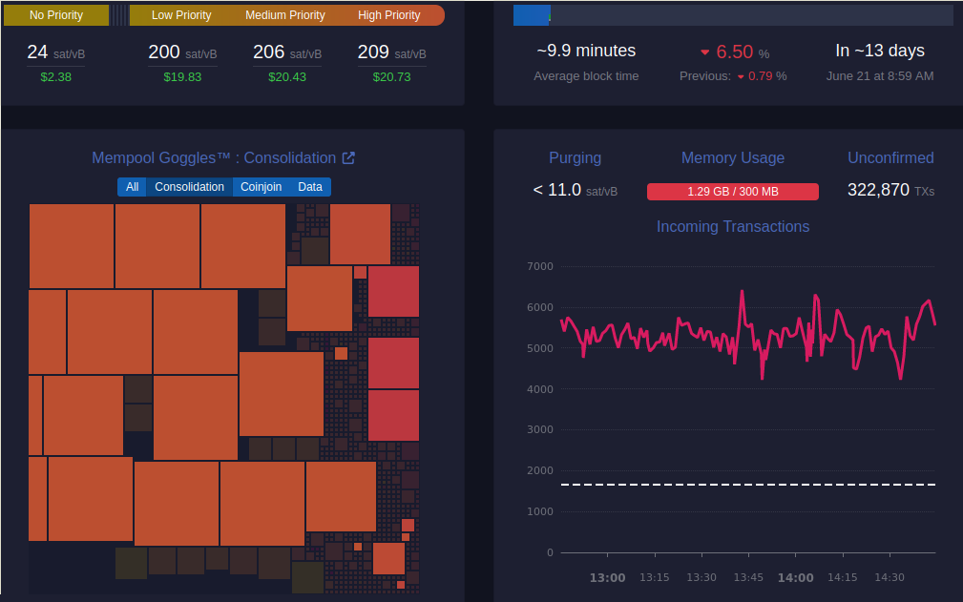Click the No Priority fee label
Viewport: 963px width, 602px height.
(x=56, y=15)
